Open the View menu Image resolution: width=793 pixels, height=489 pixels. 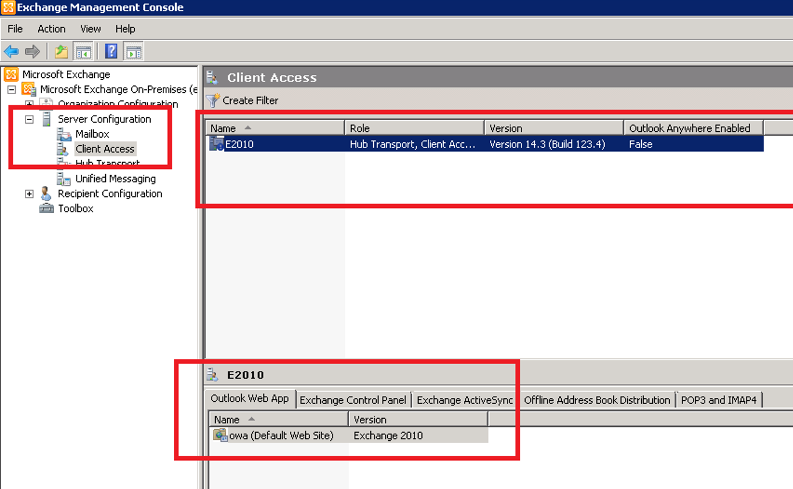click(x=90, y=28)
